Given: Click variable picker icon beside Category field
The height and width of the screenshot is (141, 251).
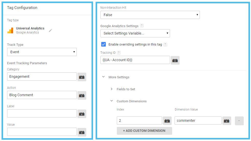Looking at the screenshot, I should click(82, 77).
